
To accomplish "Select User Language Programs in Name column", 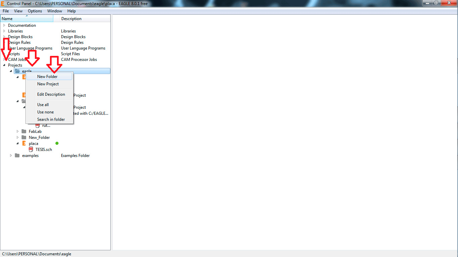I will coord(30,48).
